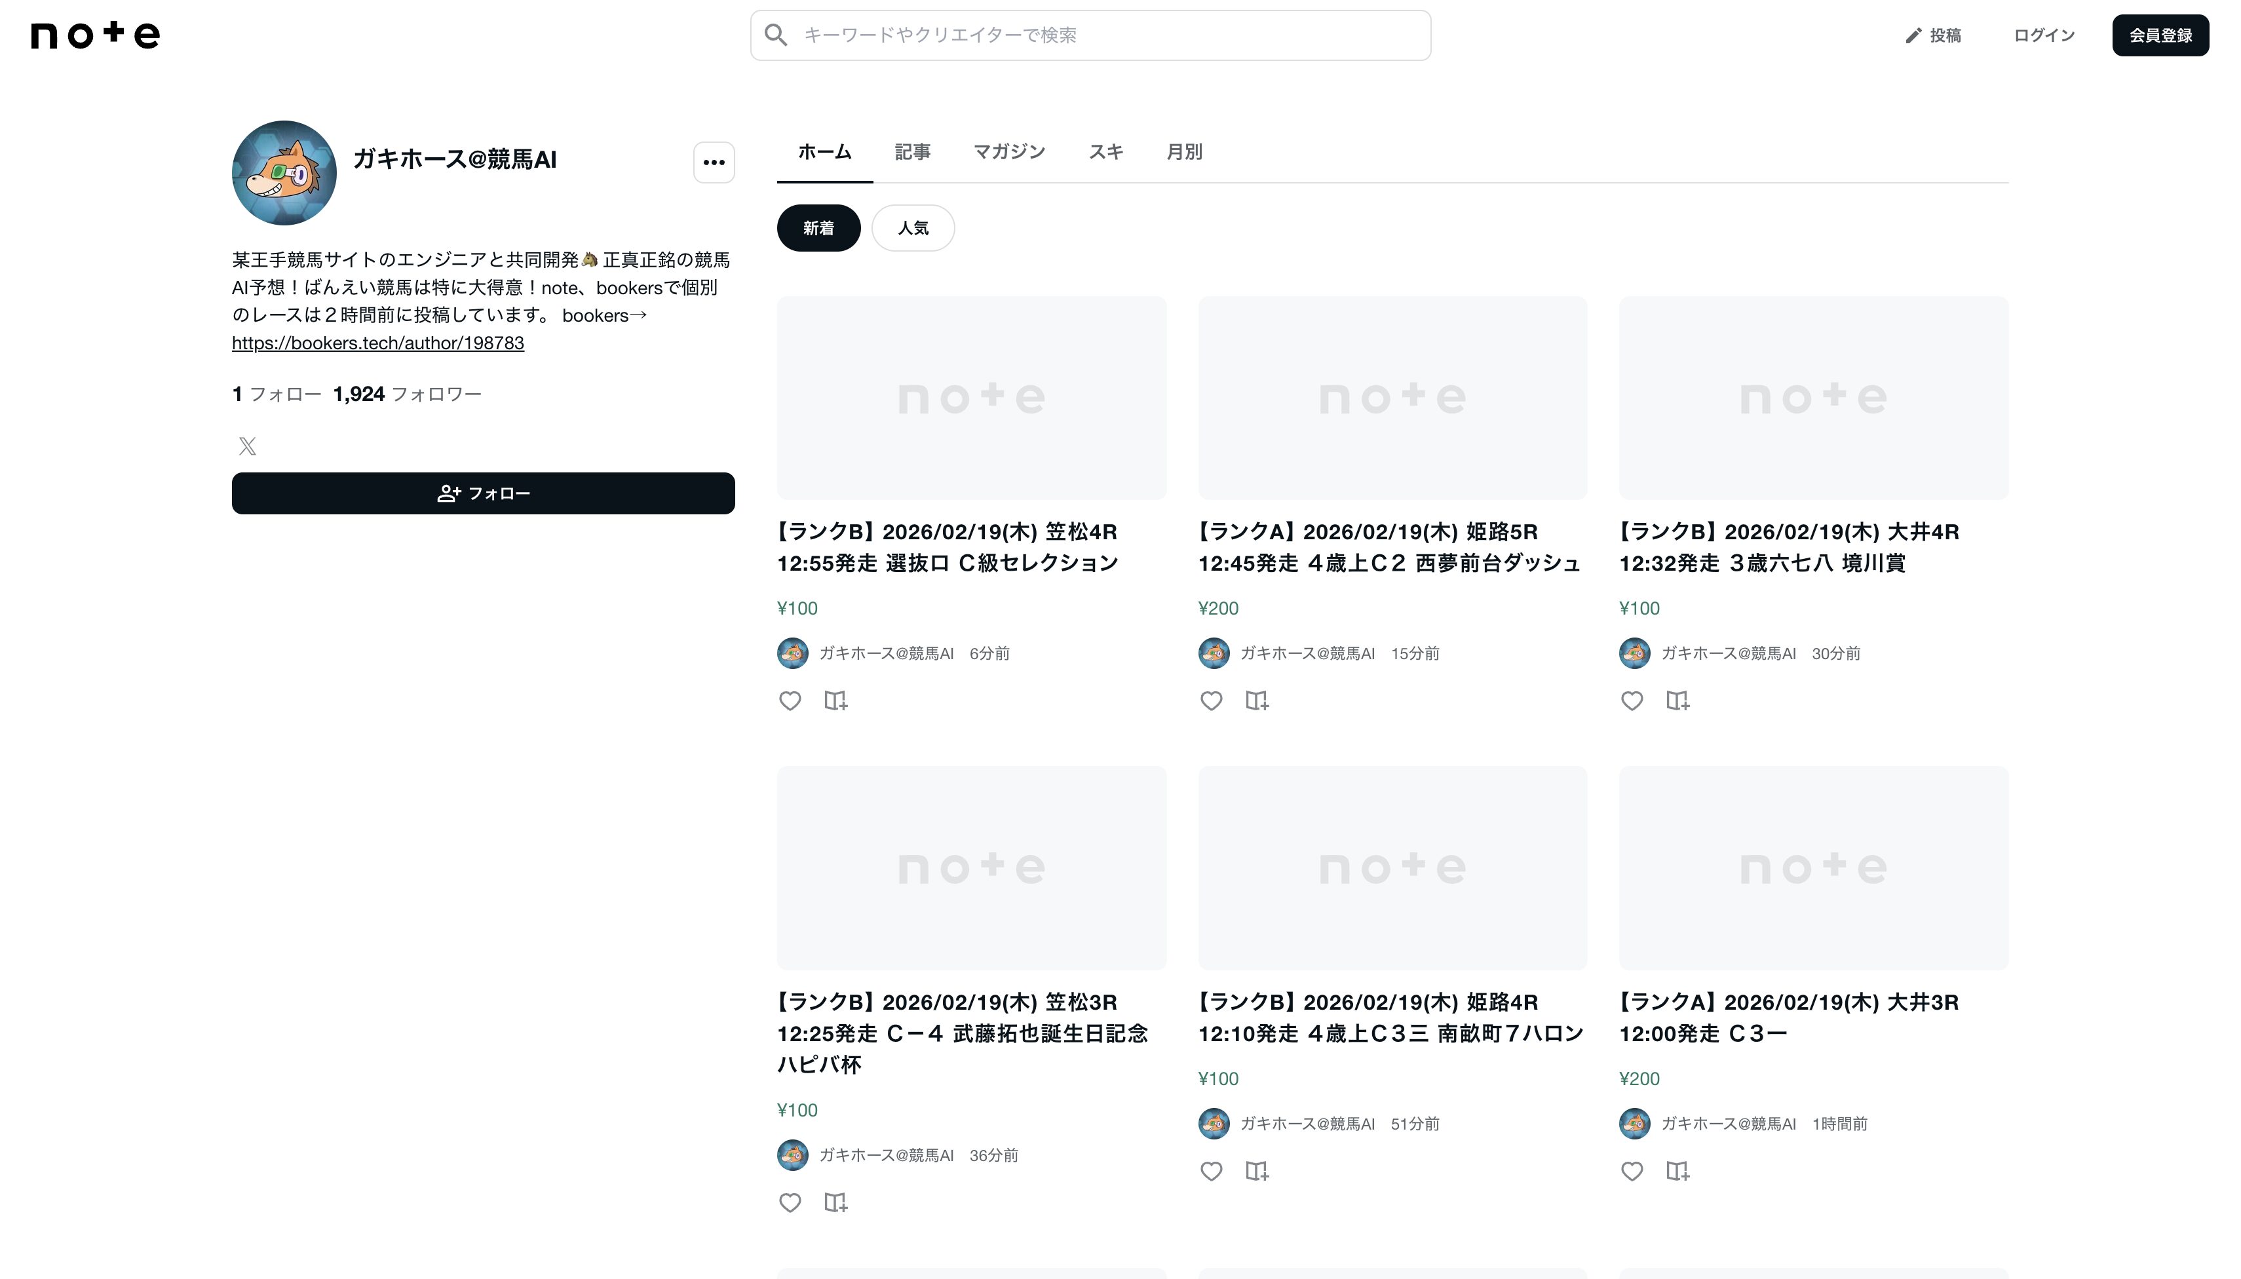Select the 新着 sort filter
This screenshot has height=1279, width=2241.
tap(818, 229)
